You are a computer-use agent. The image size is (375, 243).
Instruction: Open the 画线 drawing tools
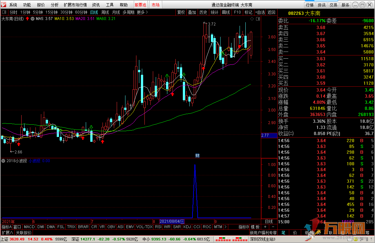[x=226, y=12]
